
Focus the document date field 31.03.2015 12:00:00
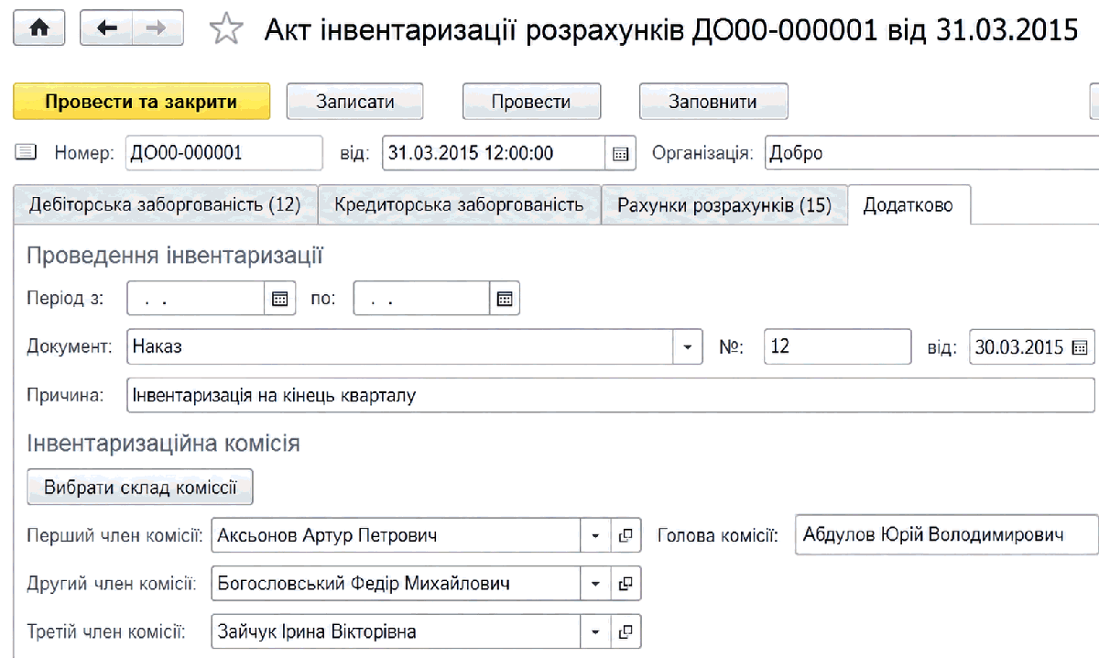pyautogui.click(x=494, y=154)
